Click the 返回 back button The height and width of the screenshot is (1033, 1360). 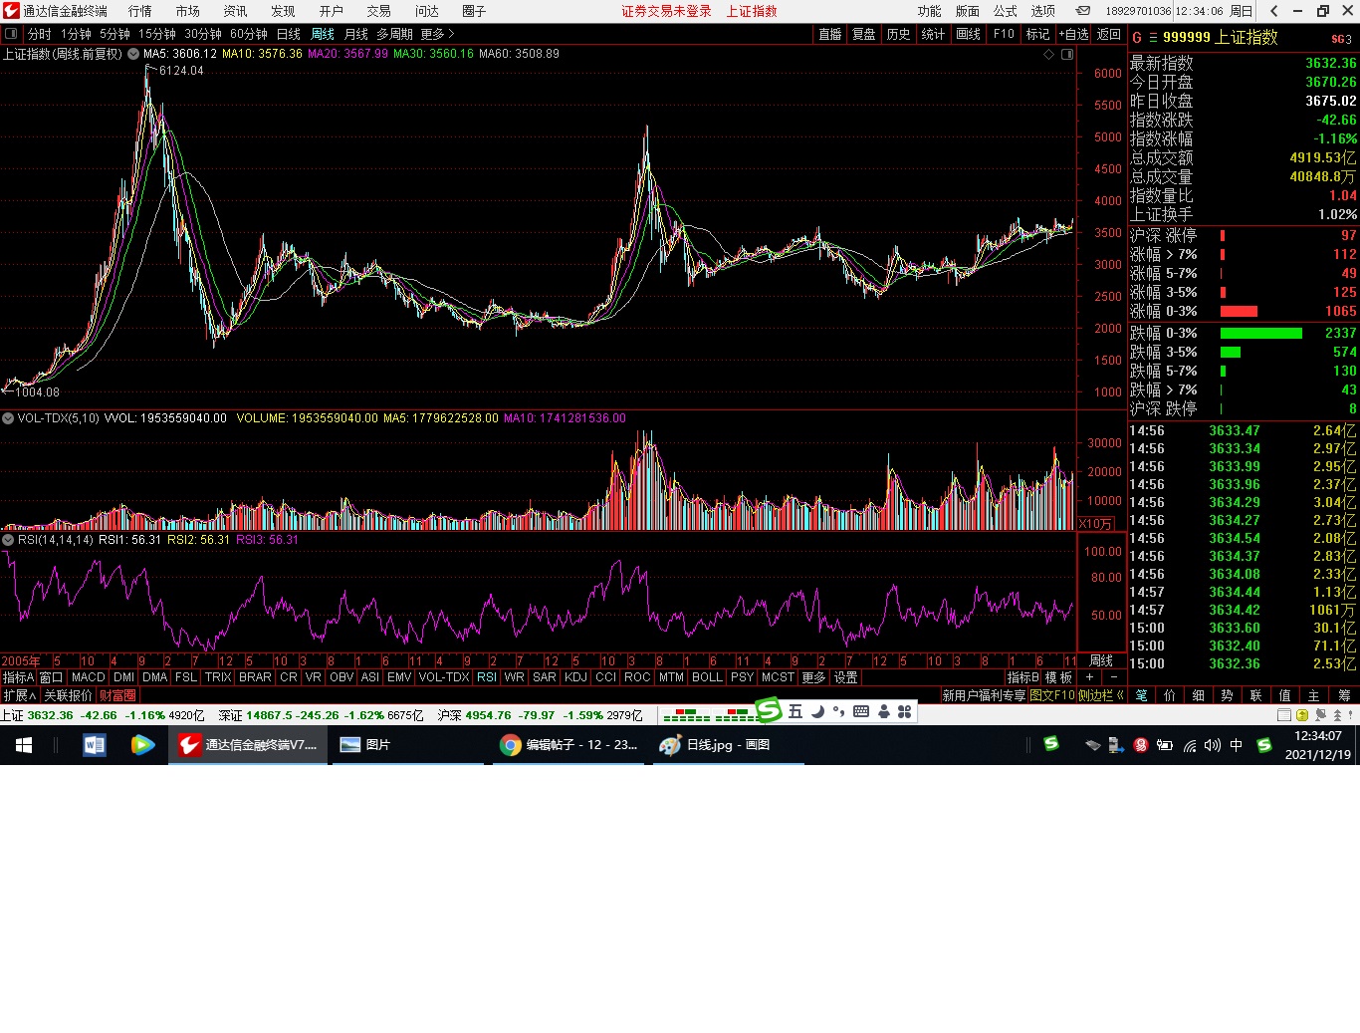click(x=1109, y=34)
